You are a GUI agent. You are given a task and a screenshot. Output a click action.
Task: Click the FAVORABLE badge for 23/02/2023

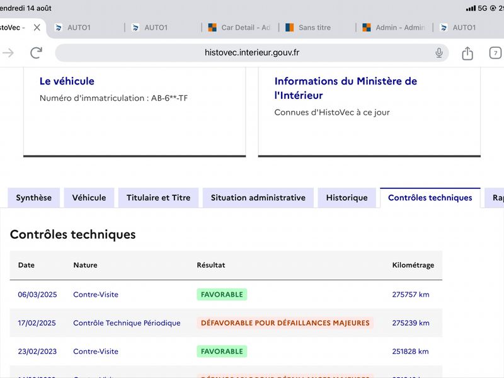click(222, 352)
